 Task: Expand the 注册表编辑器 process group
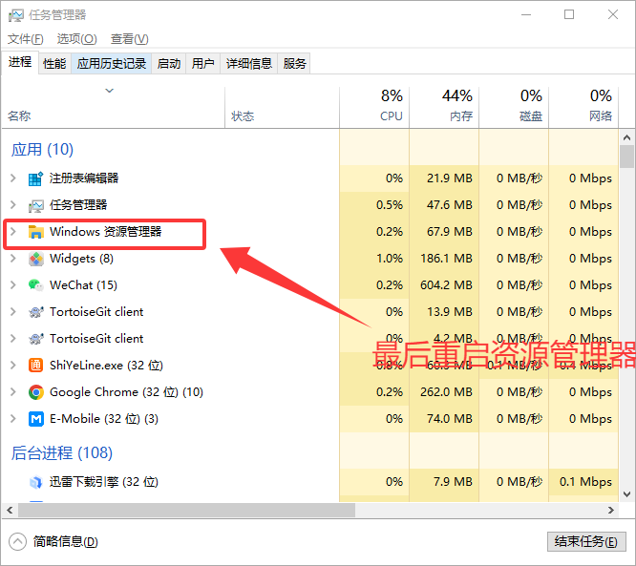point(13,178)
